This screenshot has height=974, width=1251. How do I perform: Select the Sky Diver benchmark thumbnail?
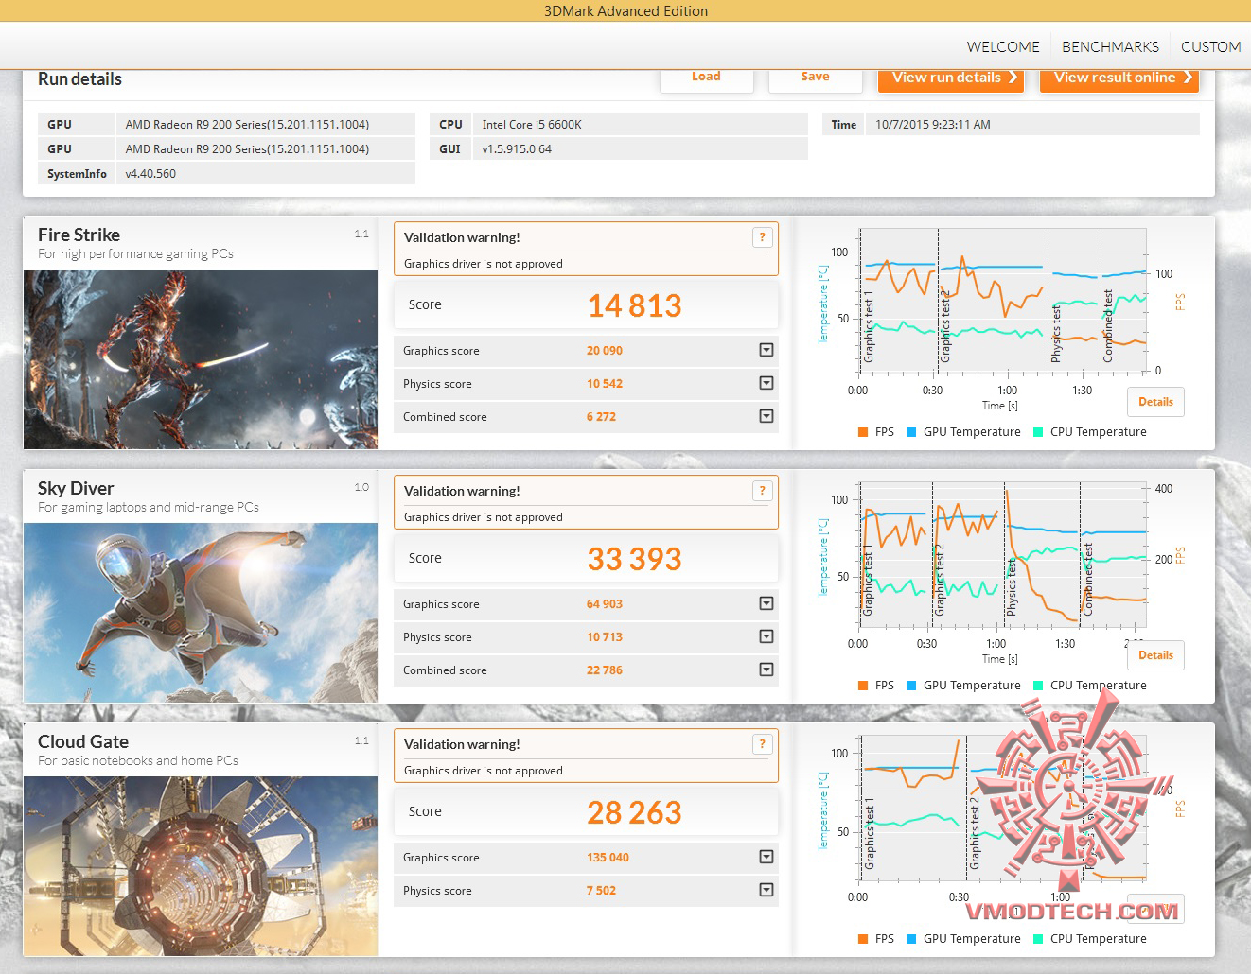coord(201,613)
